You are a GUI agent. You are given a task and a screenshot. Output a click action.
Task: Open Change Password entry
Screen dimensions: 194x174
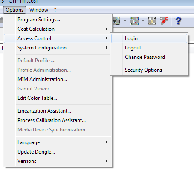pyautogui.click(x=149, y=57)
